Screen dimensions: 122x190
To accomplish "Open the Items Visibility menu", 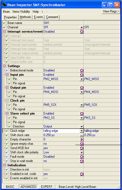I will (21, 12).
